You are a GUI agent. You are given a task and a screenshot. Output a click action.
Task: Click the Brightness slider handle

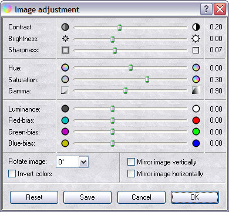tap(112, 39)
